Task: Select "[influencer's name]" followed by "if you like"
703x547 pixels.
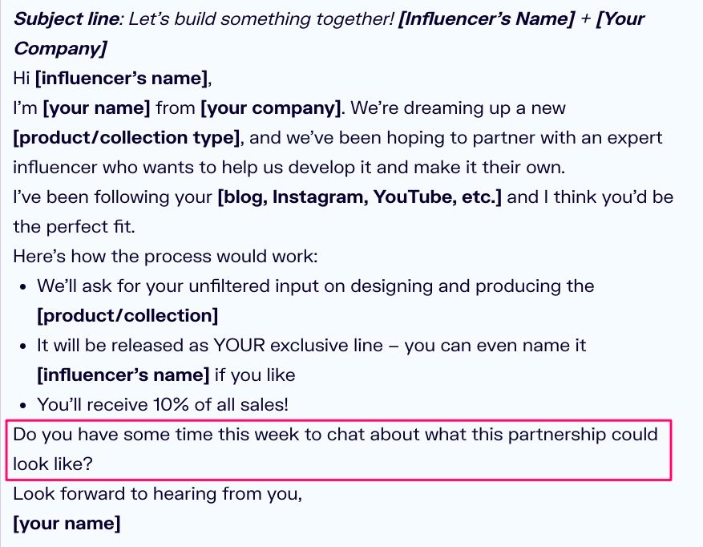Action: click(123, 375)
